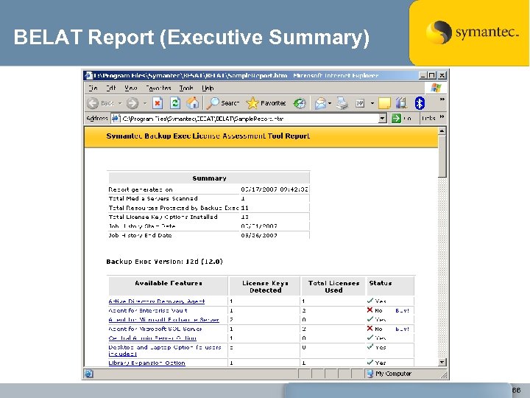Click the page icon in address bar
530x398 pixels.
coord(116,119)
